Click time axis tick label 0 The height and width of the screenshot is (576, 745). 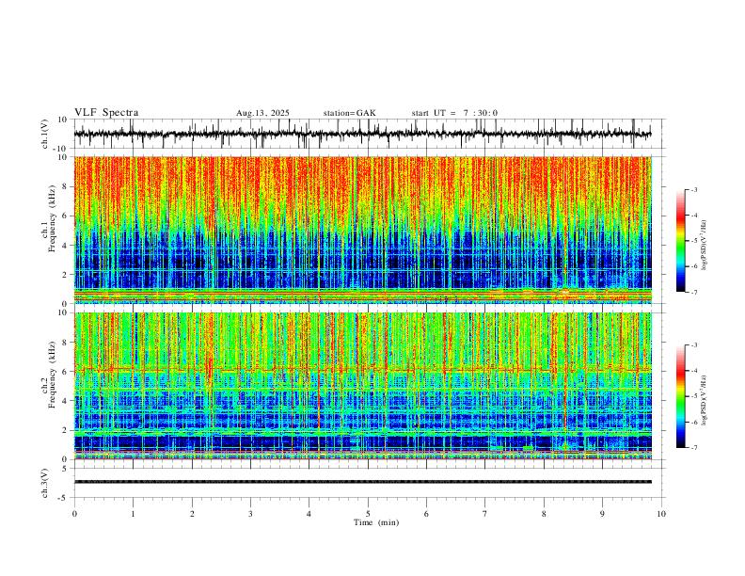74,514
